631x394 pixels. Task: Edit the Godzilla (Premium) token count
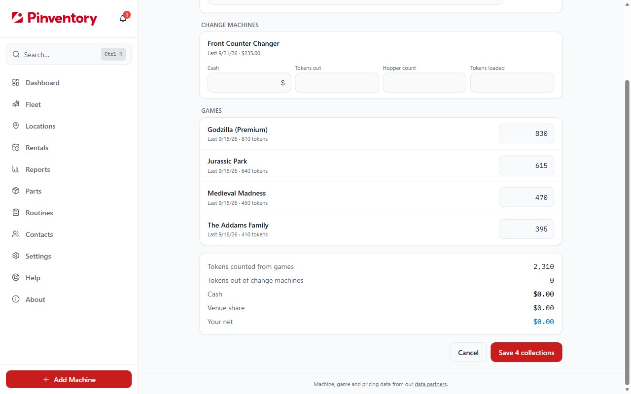click(x=526, y=133)
